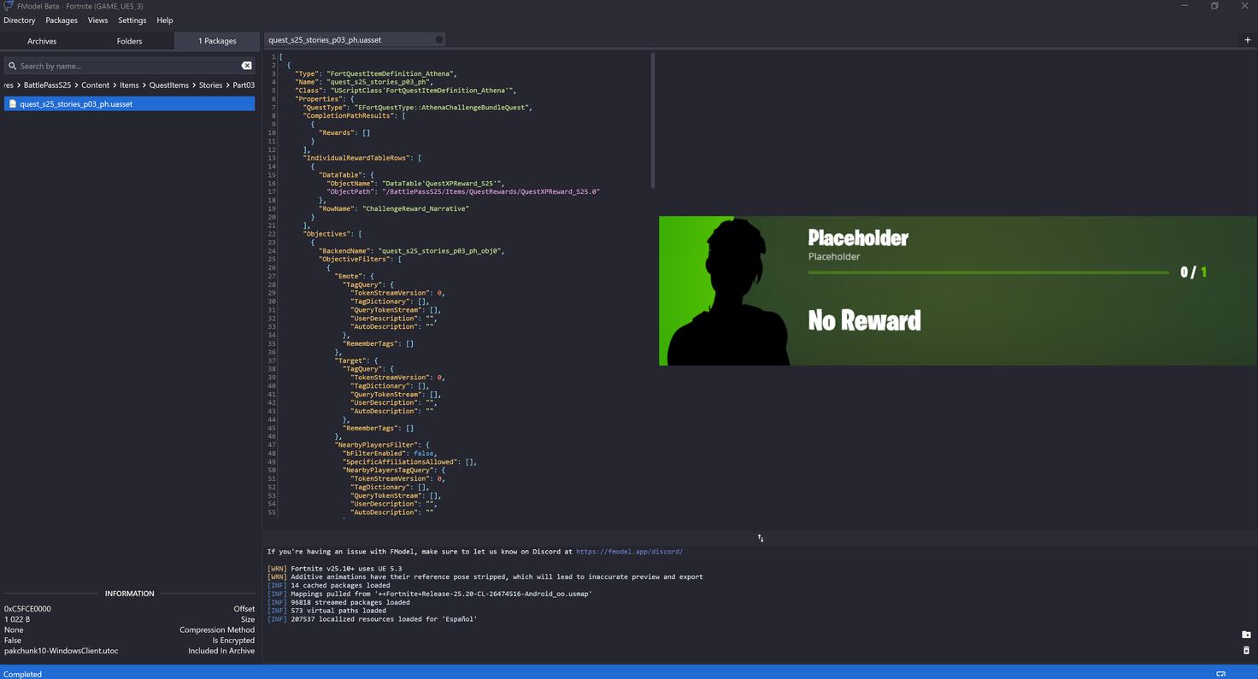Click the magnifier icon in the search box
The image size is (1258, 679).
12,66
